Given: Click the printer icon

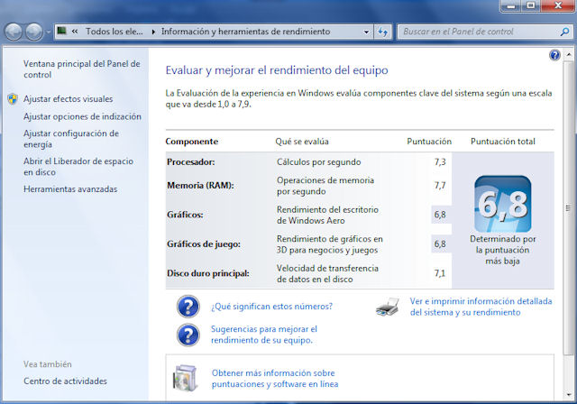Looking at the screenshot, I should pos(388,307).
